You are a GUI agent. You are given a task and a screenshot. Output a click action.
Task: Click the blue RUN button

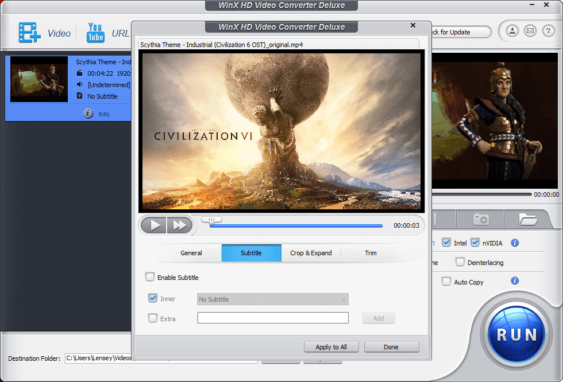coord(516,335)
